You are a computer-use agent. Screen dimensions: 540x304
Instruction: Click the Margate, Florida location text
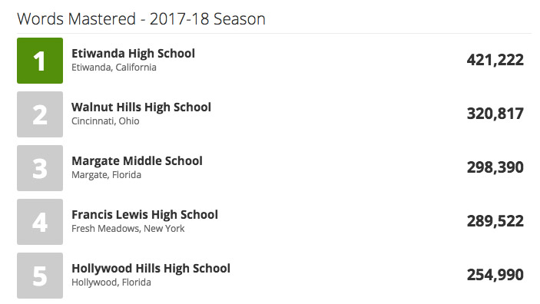pyautogui.click(x=107, y=175)
